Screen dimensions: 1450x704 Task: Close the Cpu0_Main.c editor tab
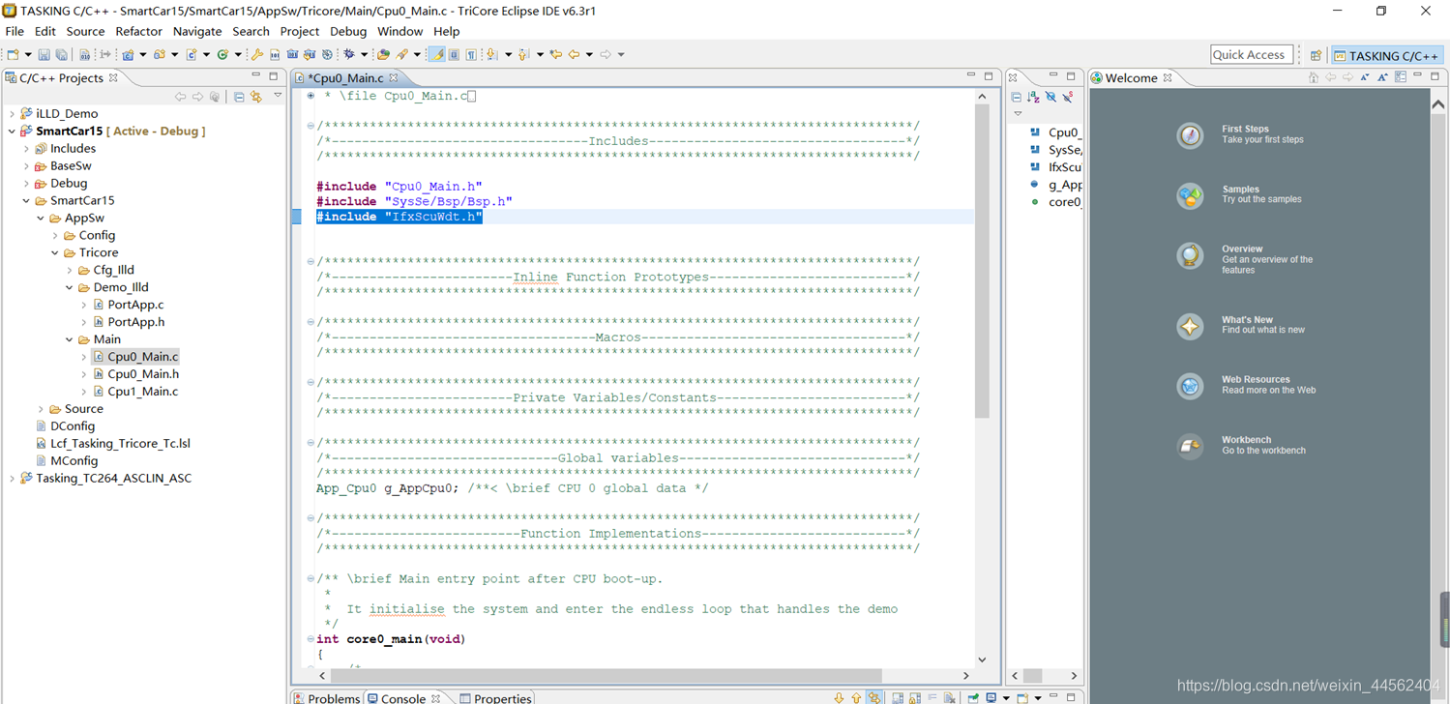point(394,78)
